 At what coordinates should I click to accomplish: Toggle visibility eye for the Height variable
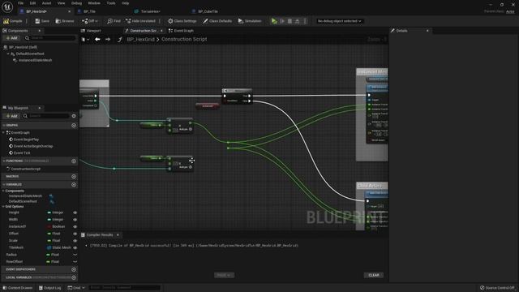[75, 213]
